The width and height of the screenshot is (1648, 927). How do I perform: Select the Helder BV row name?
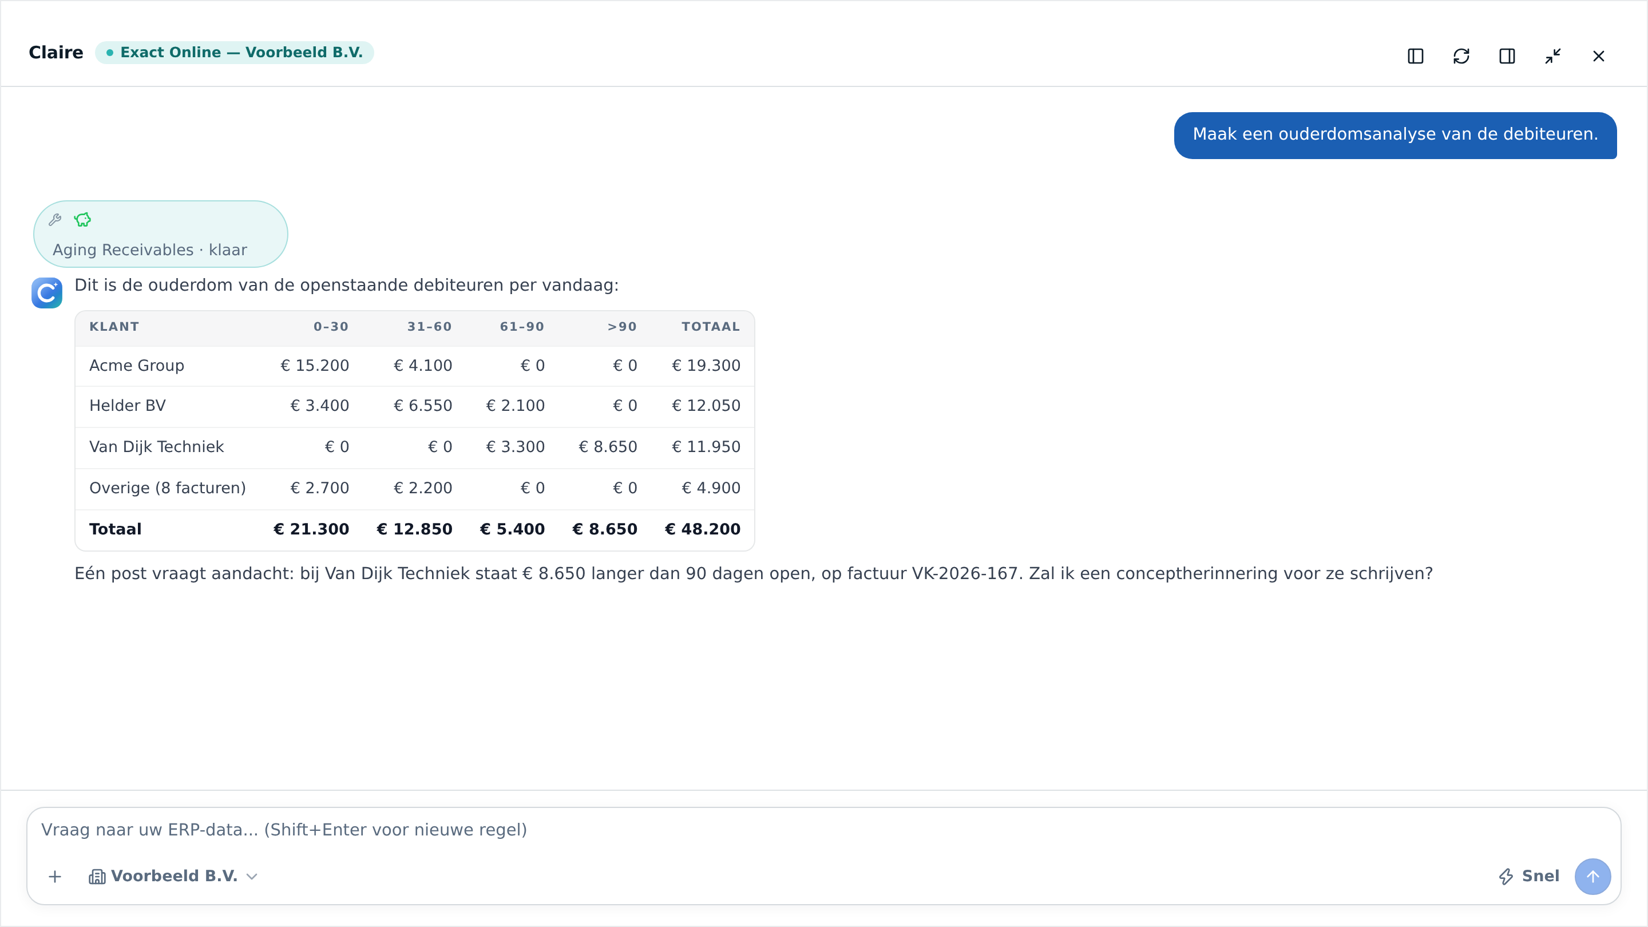[127, 406]
